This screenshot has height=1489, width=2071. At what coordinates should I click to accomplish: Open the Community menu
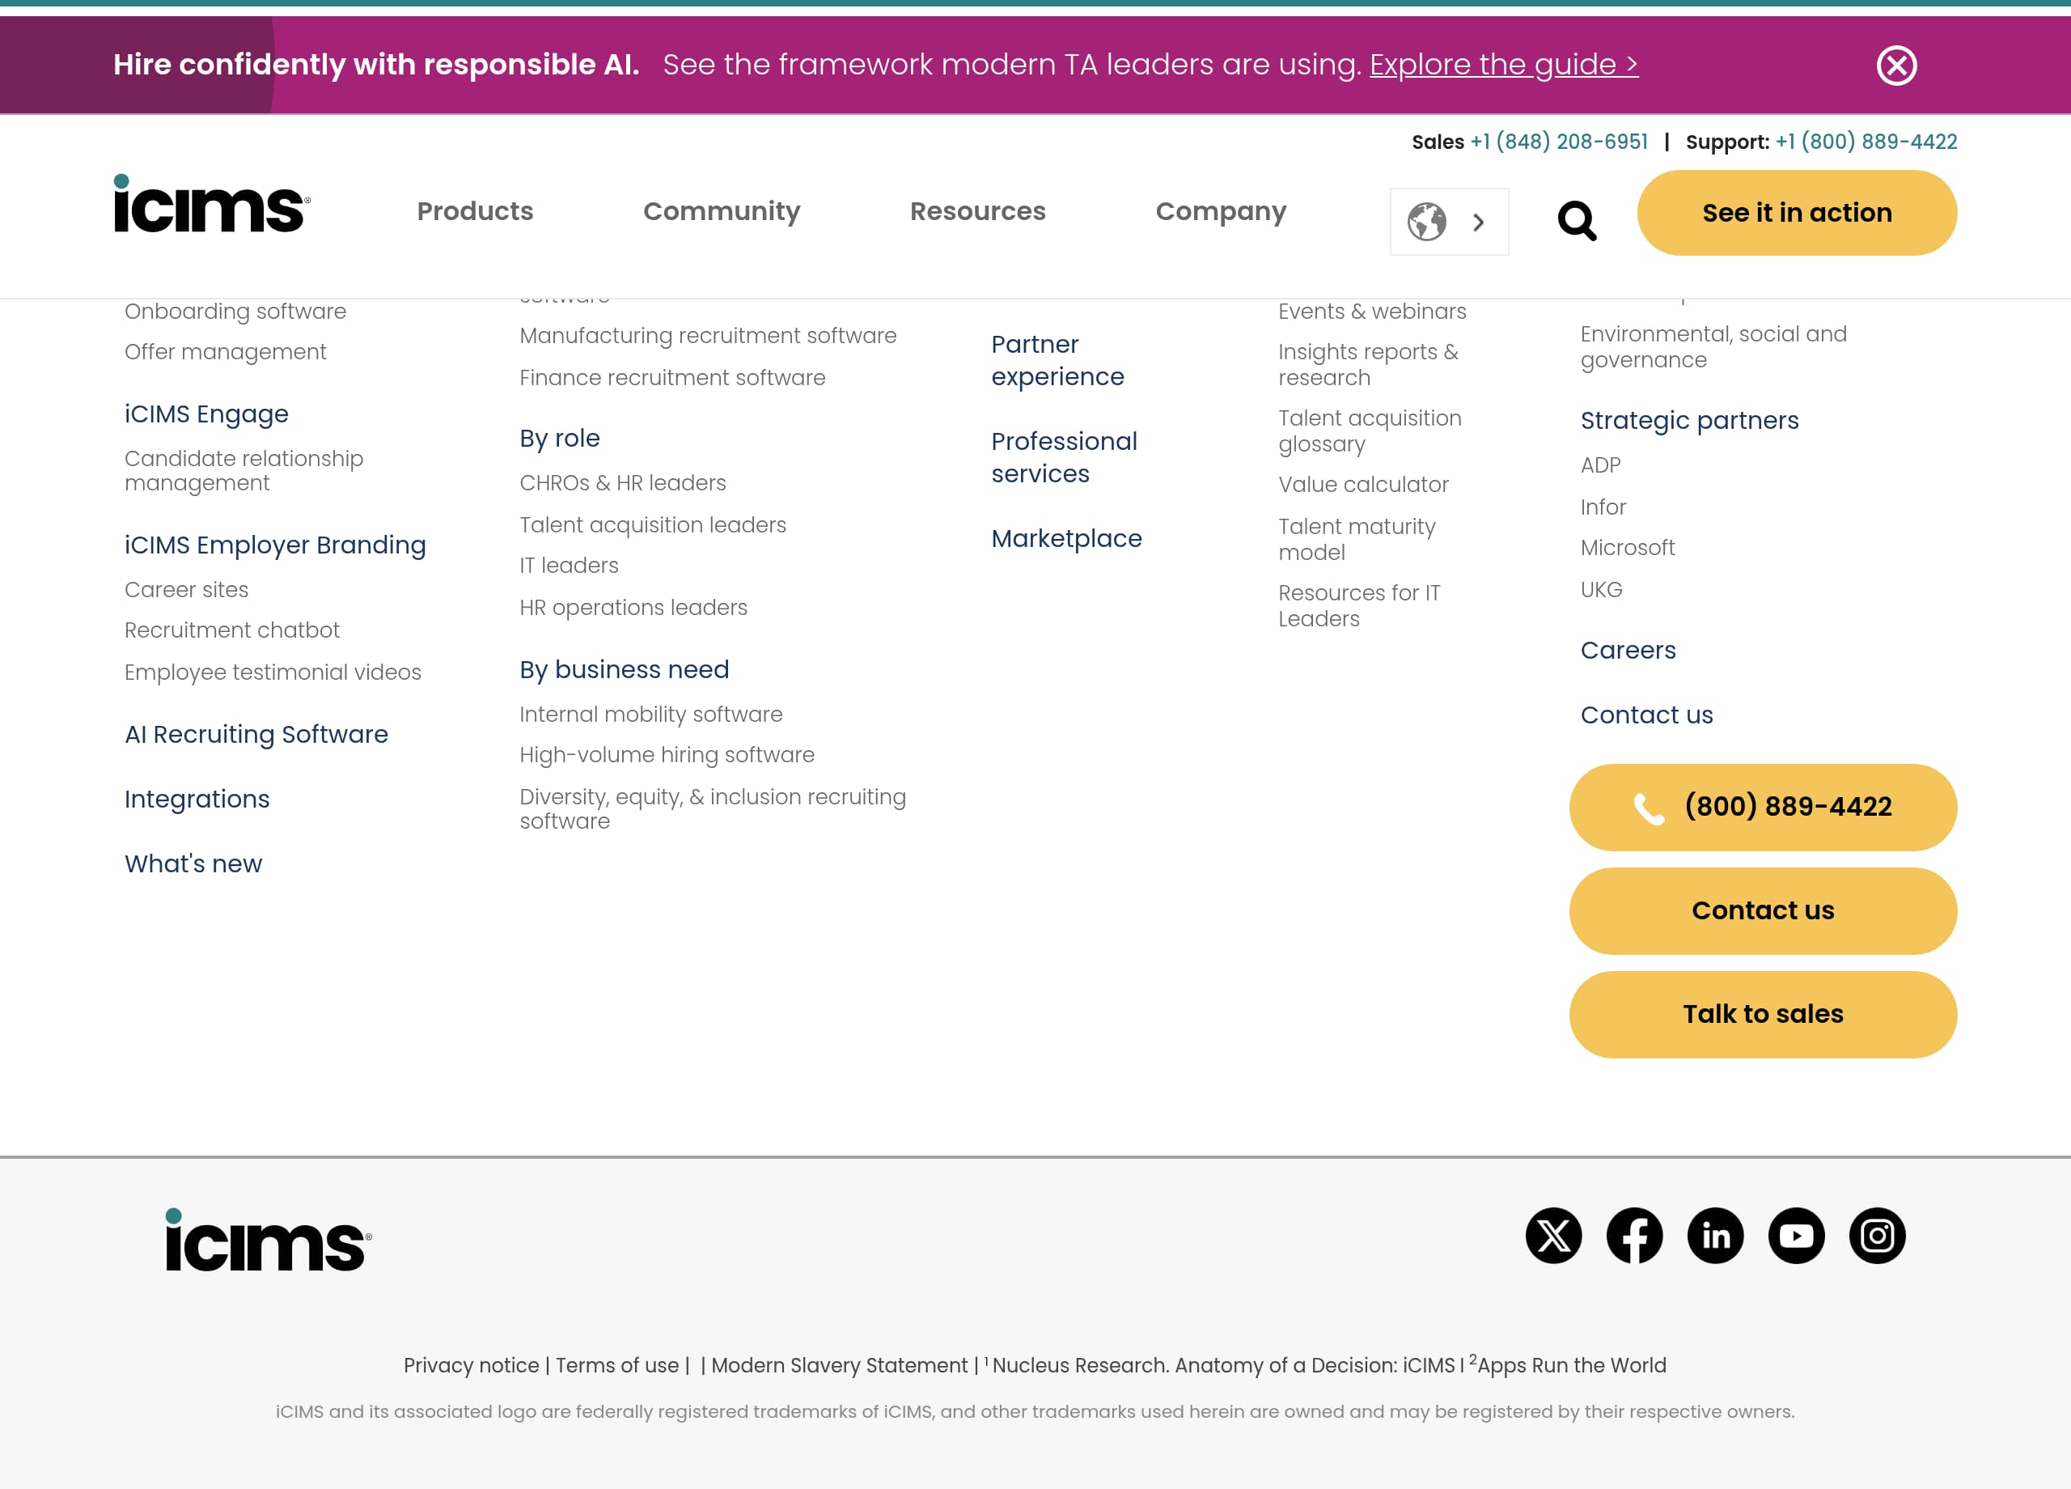pyautogui.click(x=722, y=211)
